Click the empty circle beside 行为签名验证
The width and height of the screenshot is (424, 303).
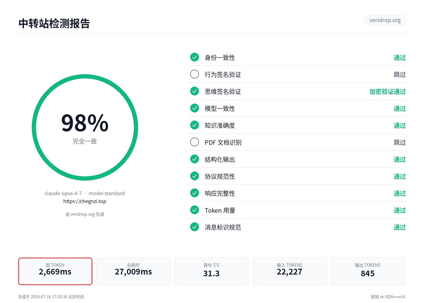coord(194,74)
